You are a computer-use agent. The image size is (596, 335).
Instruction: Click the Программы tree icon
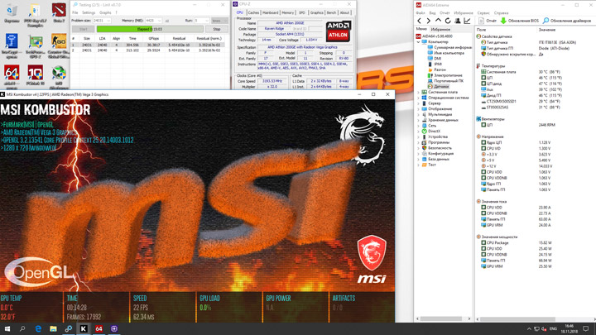pos(424,142)
